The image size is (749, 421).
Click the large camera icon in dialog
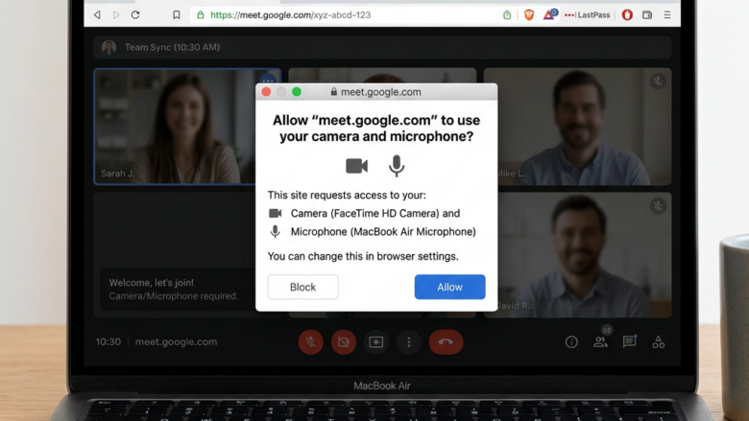[357, 166]
